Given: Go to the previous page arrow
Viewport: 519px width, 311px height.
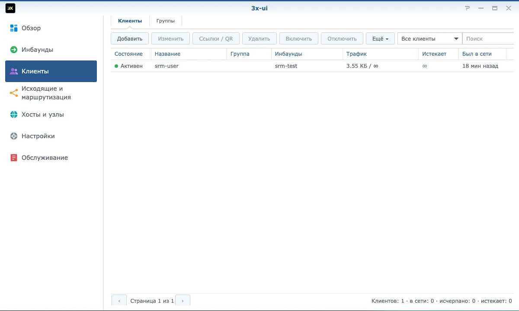Looking at the screenshot, I should 119,301.
